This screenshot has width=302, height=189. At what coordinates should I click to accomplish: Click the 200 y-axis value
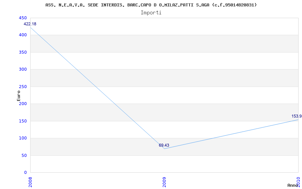click(x=23, y=104)
